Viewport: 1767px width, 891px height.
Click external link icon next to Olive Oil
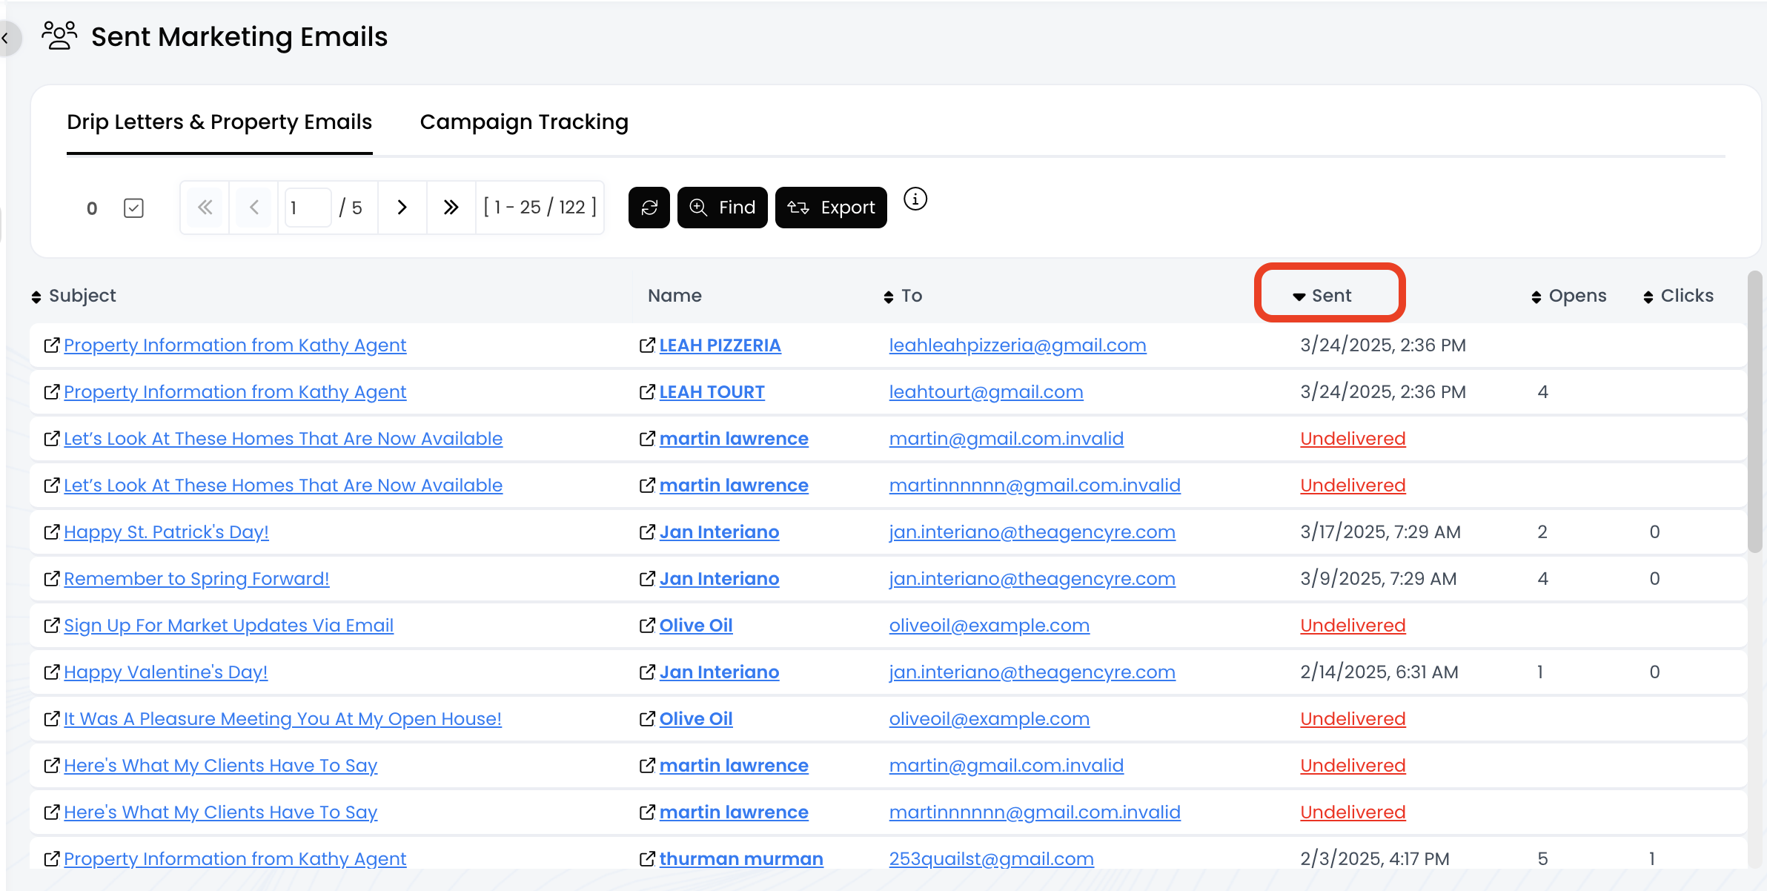[647, 626]
